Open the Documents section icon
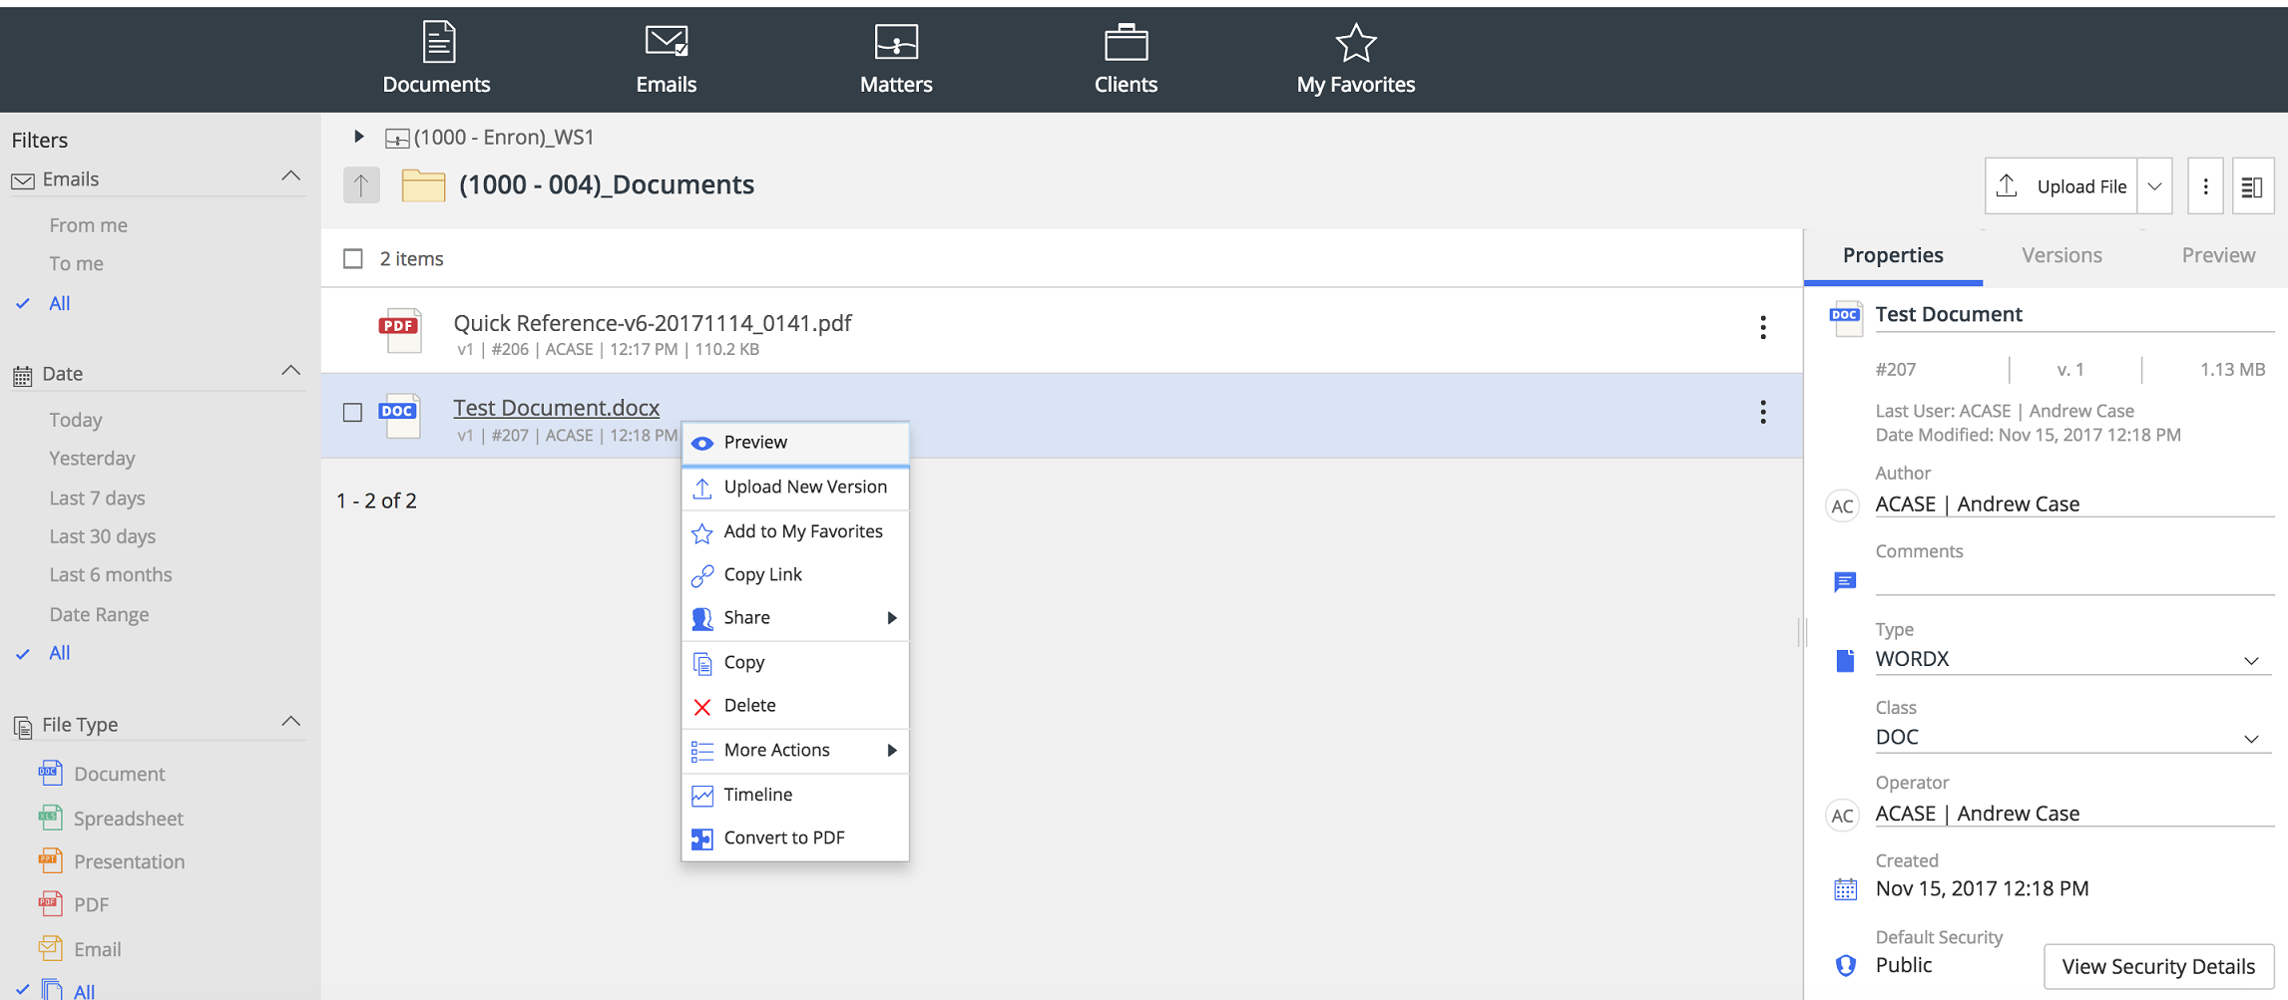Image resolution: width=2288 pixels, height=1000 pixels. [x=437, y=44]
